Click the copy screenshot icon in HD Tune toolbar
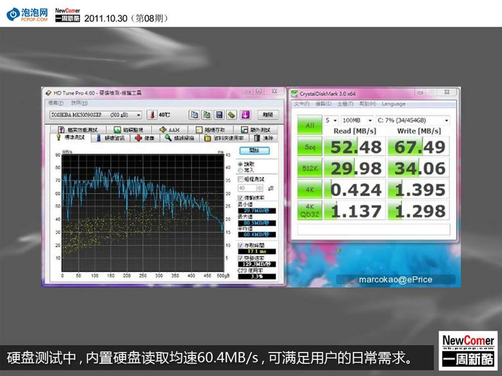This screenshot has height=376, width=502. (x=206, y=115)
